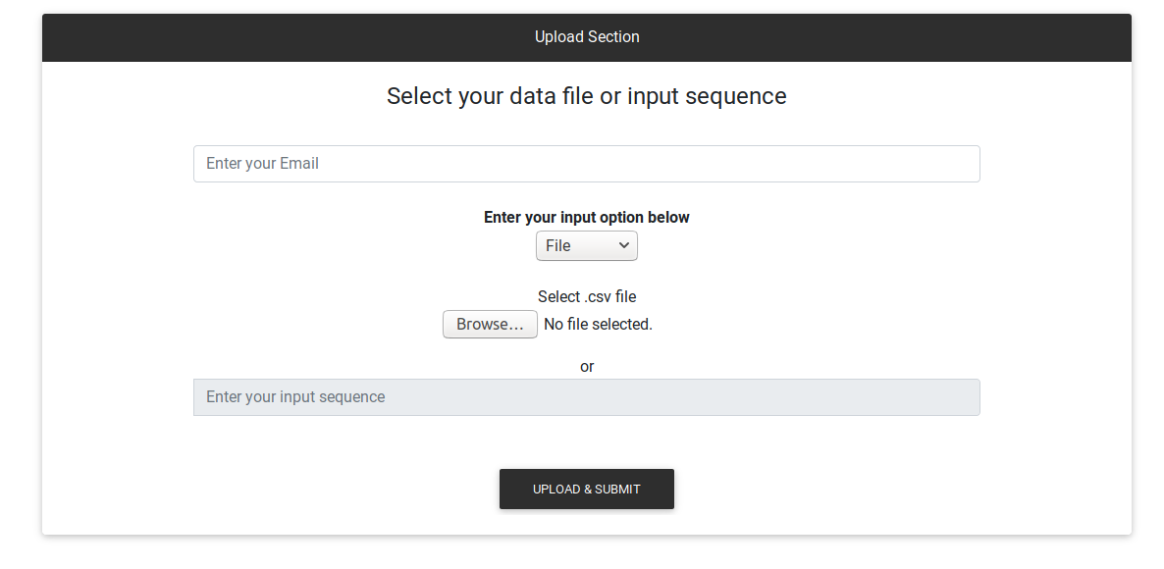Click the "or" separator text

pyautogui.click(x=587, y=367)
